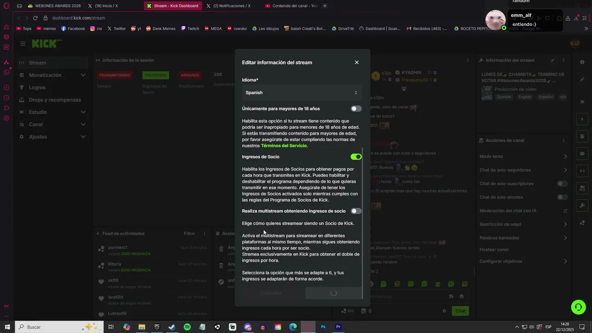Expand Monetización sidebar section
This screenshot has width=592, height=333.
click(52, 75)
